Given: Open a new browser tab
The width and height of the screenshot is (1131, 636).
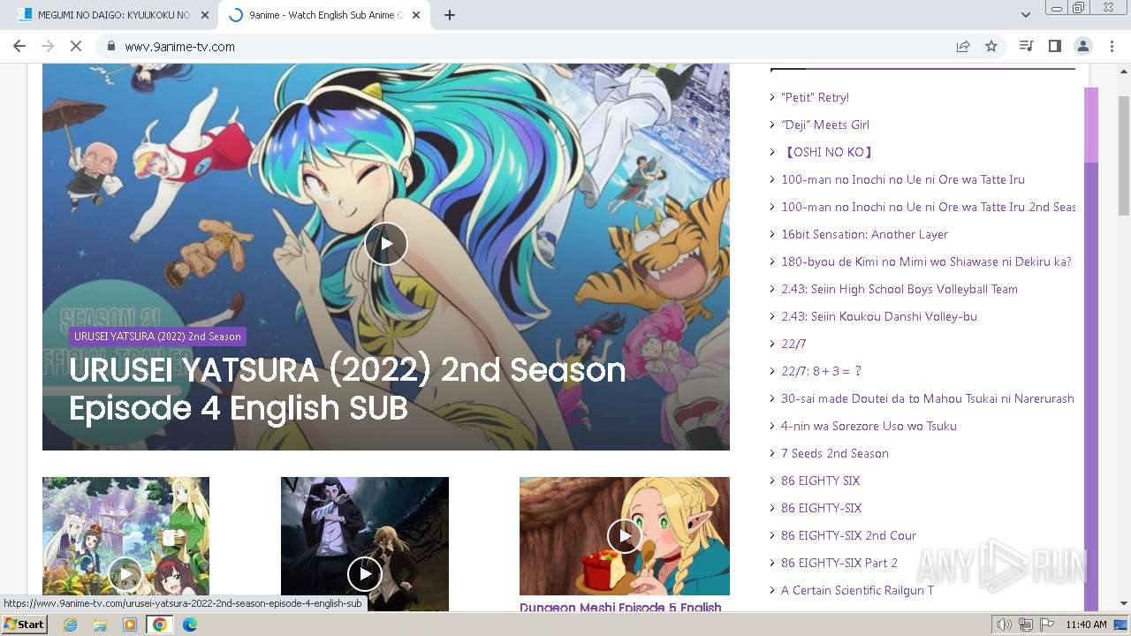Looking at the screenshot, I should [449, 15].
